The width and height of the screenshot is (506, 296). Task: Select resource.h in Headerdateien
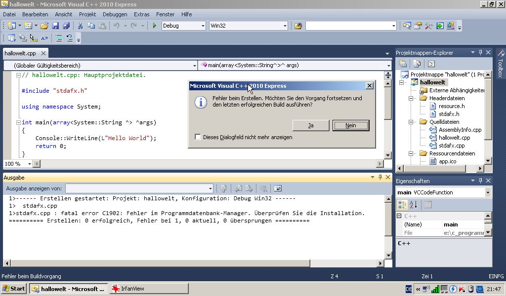pyautogui.click(x=452, y=106)
